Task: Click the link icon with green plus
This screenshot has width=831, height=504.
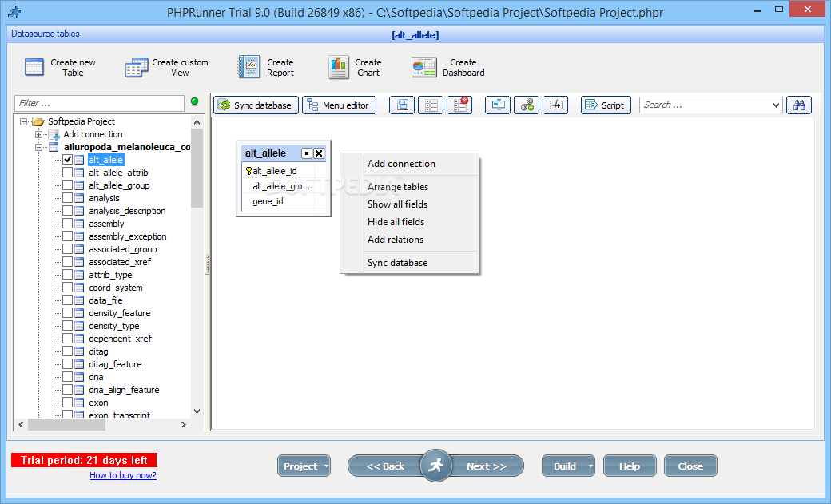Action: 527,105
